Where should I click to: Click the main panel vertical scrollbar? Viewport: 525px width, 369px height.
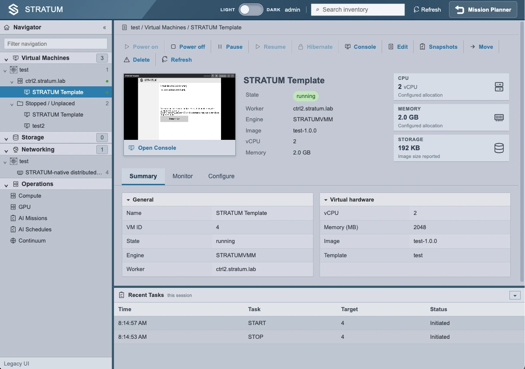click(x=522, y=151)
